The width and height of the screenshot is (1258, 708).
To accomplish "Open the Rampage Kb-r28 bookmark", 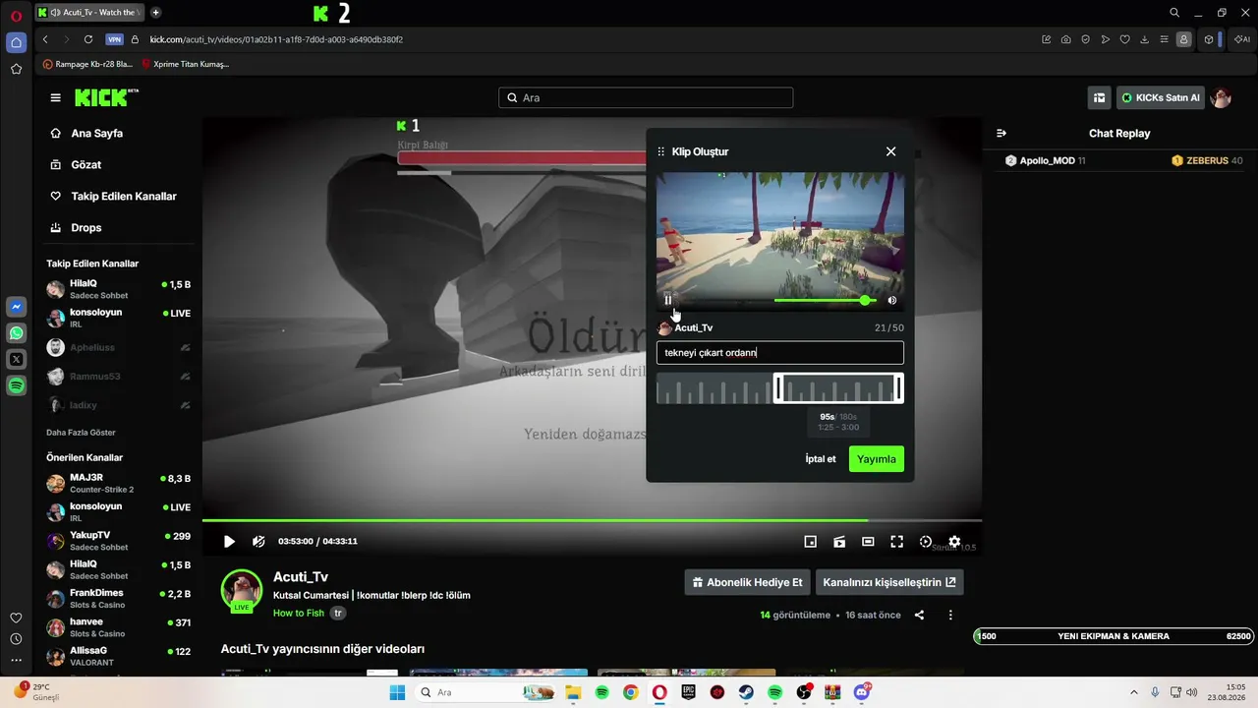I will coord(87,64).
